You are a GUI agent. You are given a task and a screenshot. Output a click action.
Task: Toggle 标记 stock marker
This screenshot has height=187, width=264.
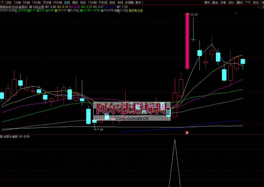click(x=256, y=2)
